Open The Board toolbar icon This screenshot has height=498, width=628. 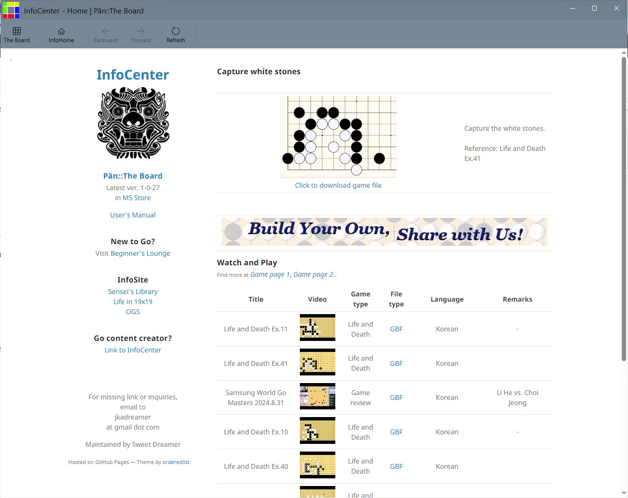click(17, 35)
